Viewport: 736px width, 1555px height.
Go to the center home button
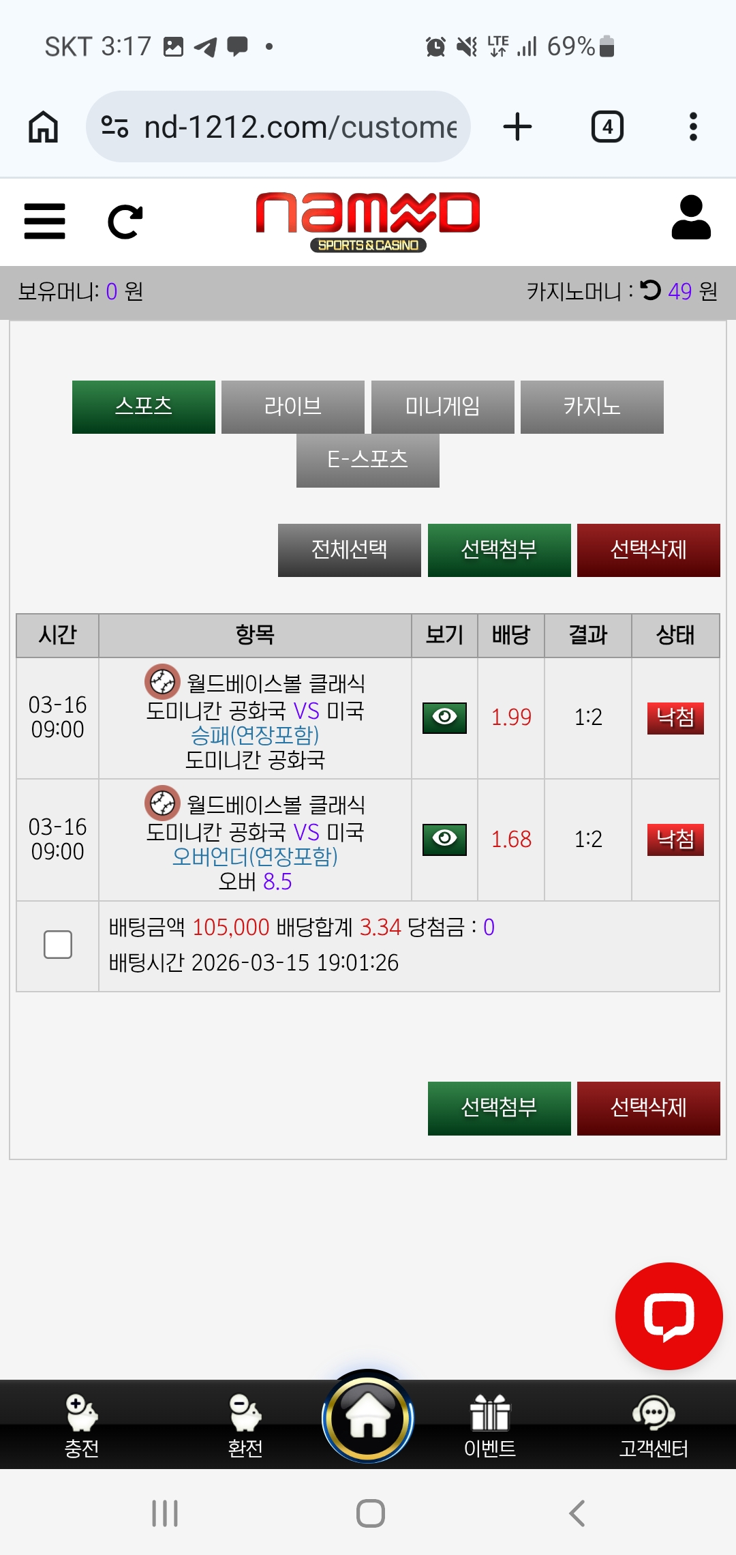(368, 1417)
